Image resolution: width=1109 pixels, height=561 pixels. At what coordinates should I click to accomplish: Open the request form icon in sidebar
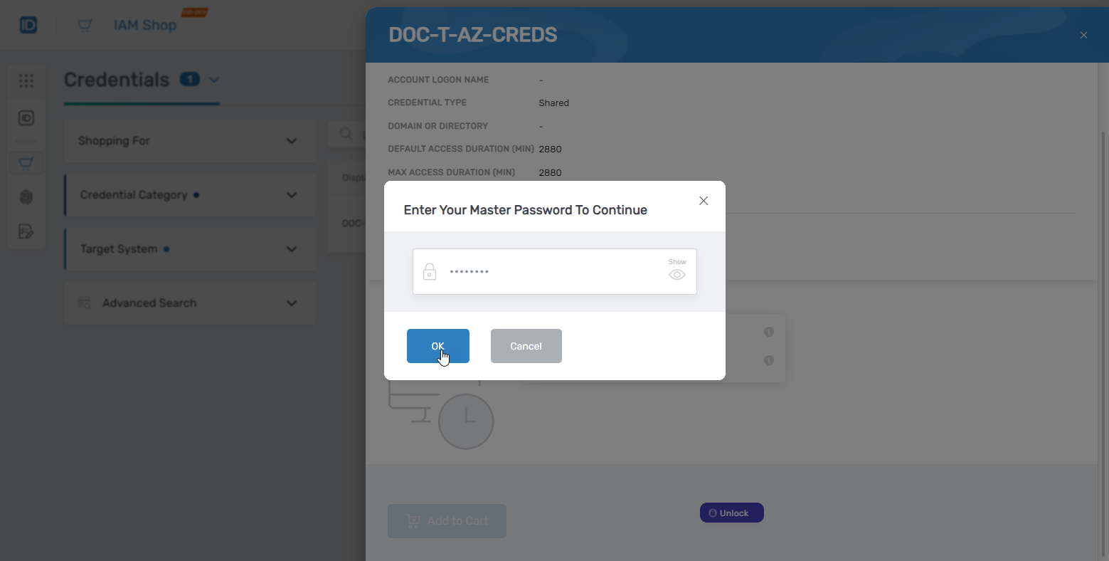(x=26, y=232)
